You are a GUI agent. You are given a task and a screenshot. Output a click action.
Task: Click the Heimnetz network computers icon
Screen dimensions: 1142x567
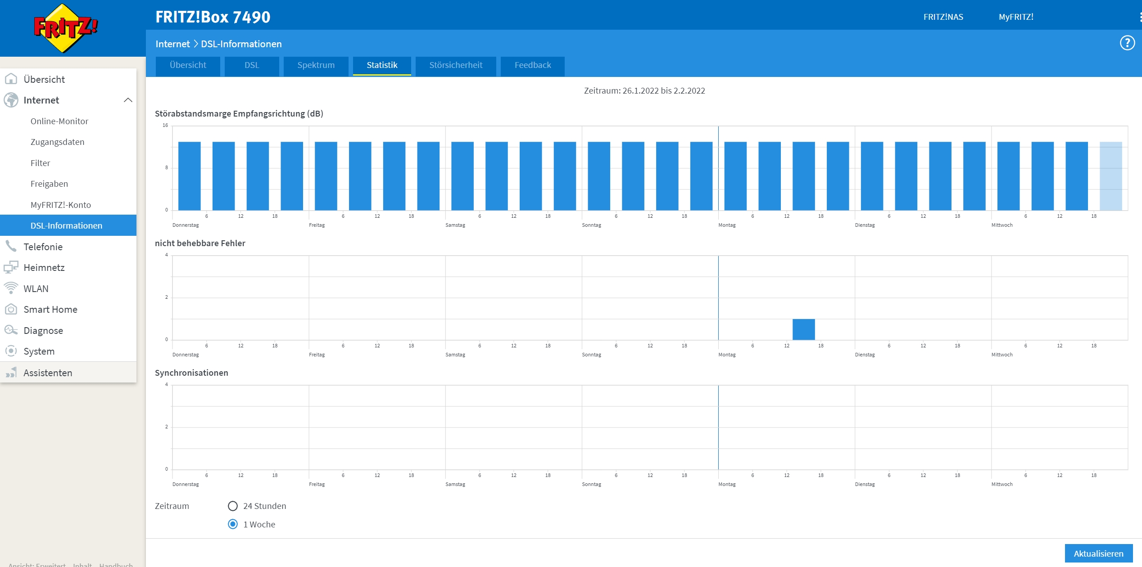[x=11, y=267]
